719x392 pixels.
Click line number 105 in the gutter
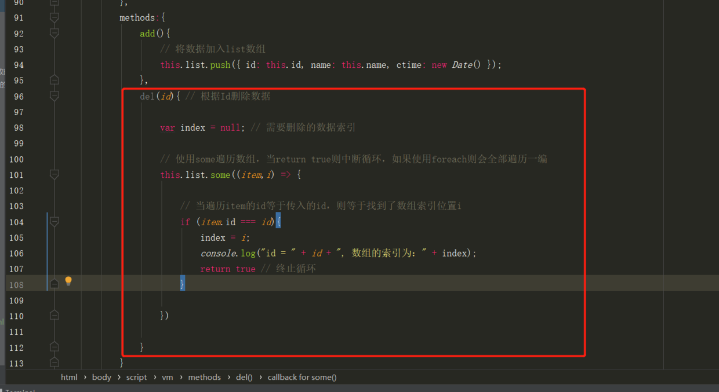pos(17,237)
